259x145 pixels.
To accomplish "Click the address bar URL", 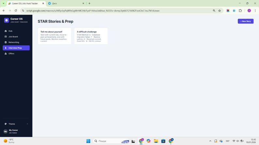I will pyautogui.click(x=93, y=11).
